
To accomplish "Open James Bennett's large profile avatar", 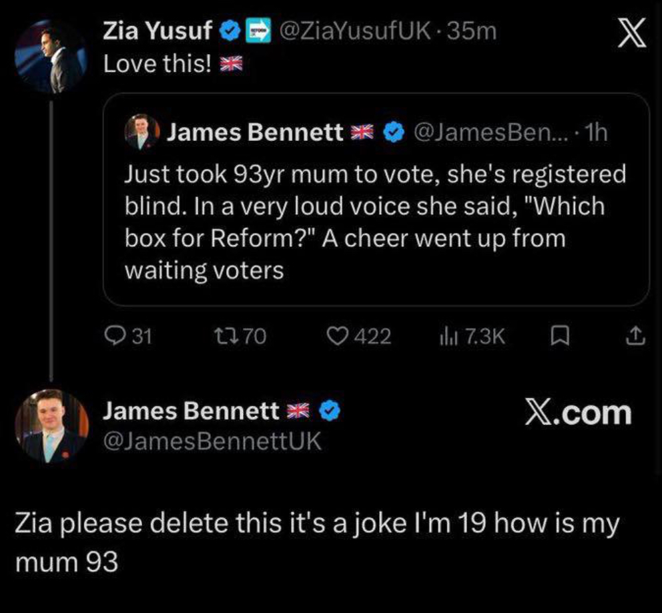I will [51, 425].
